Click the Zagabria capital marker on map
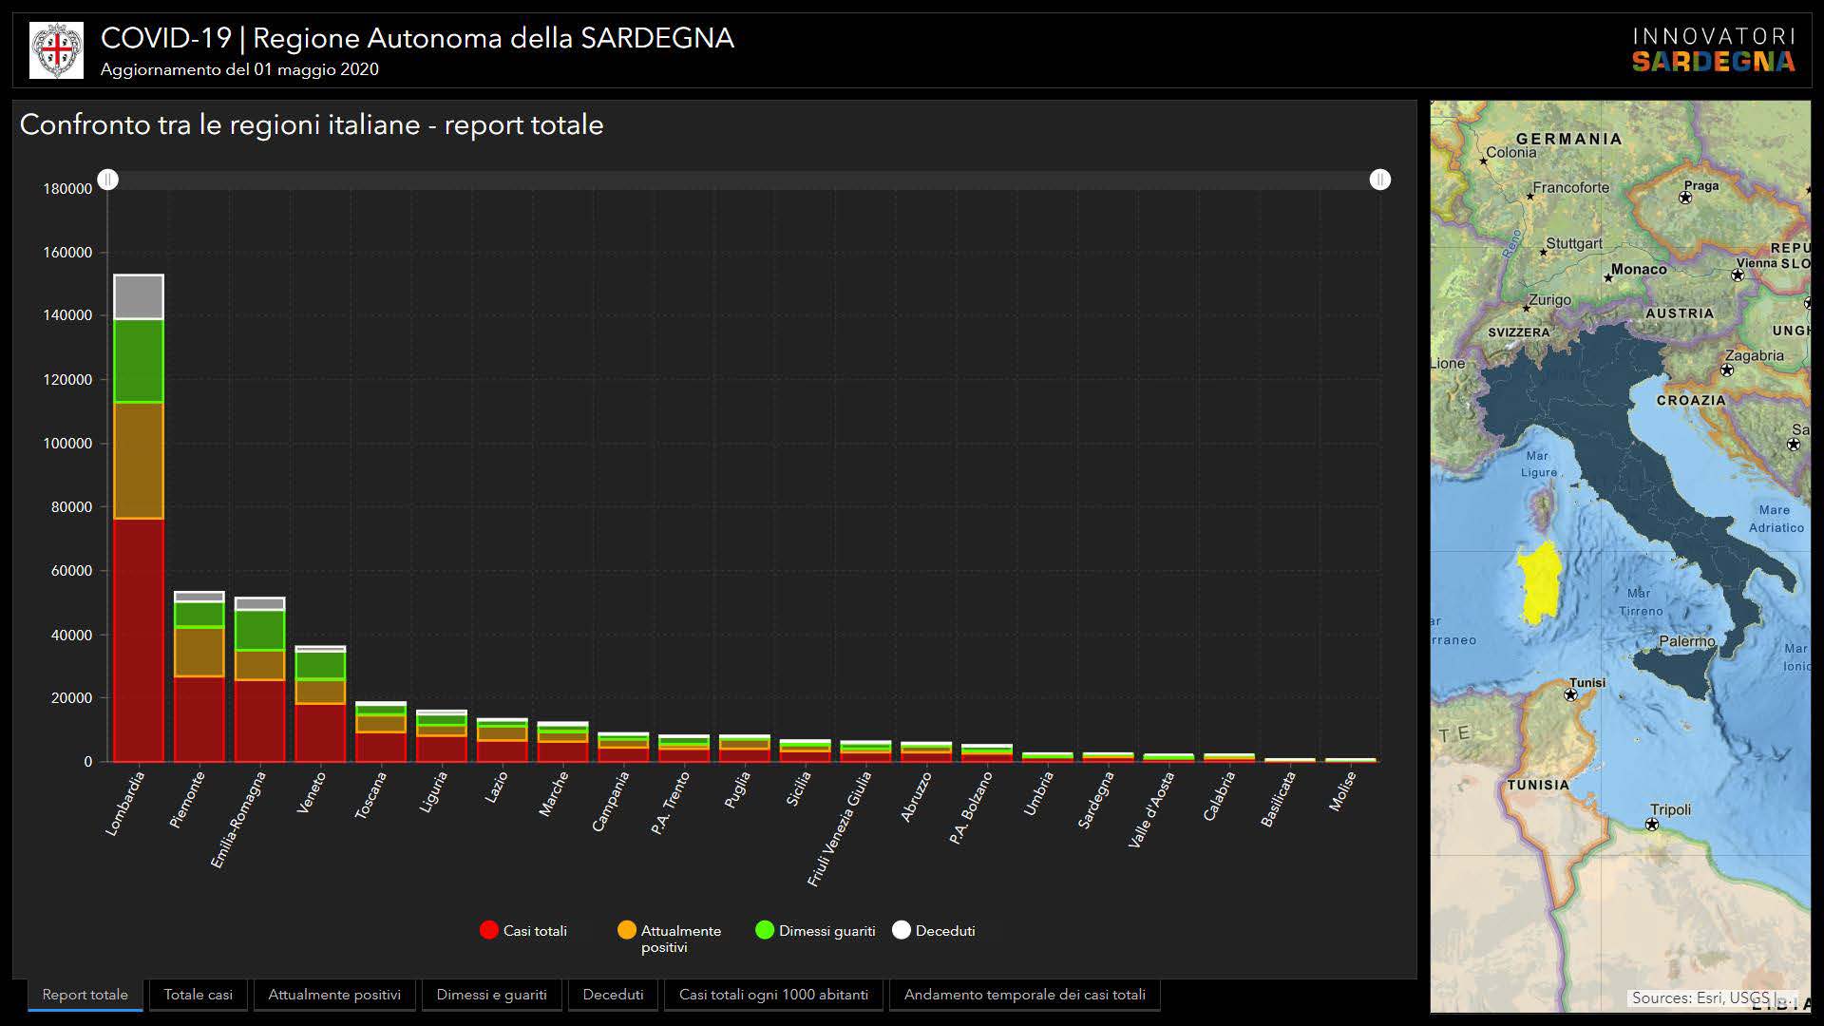 click(1727, 370)
